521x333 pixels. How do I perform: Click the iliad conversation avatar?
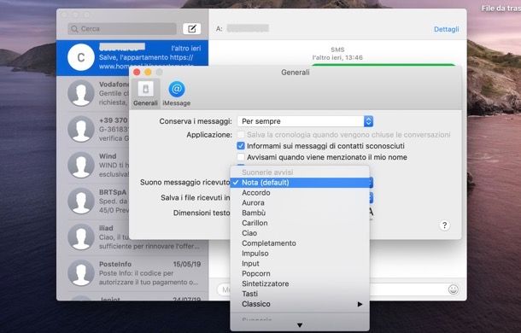pos(81,237)
